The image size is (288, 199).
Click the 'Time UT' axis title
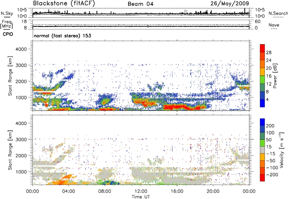point(141,197)
